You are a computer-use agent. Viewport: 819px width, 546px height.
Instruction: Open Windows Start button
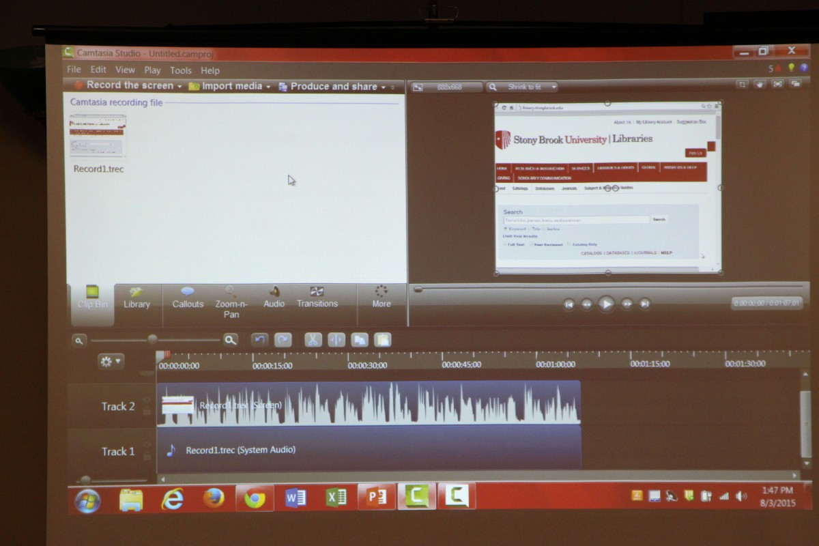point(87,500)
